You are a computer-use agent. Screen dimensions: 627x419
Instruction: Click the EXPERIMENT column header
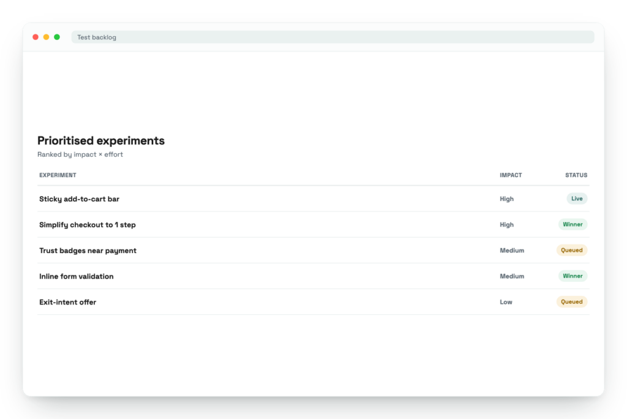pos(58,175)
